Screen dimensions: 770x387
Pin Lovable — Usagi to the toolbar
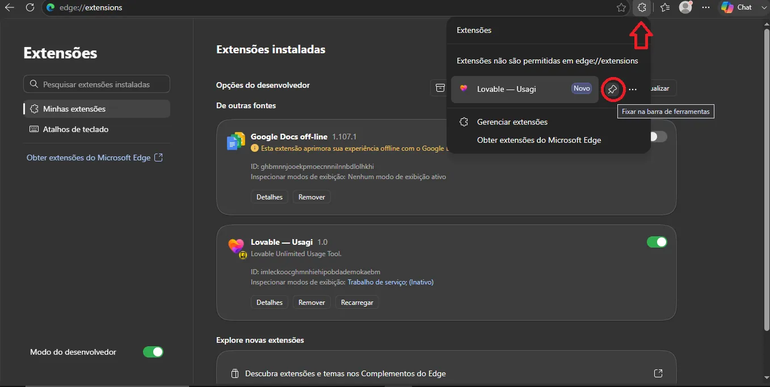612,90
